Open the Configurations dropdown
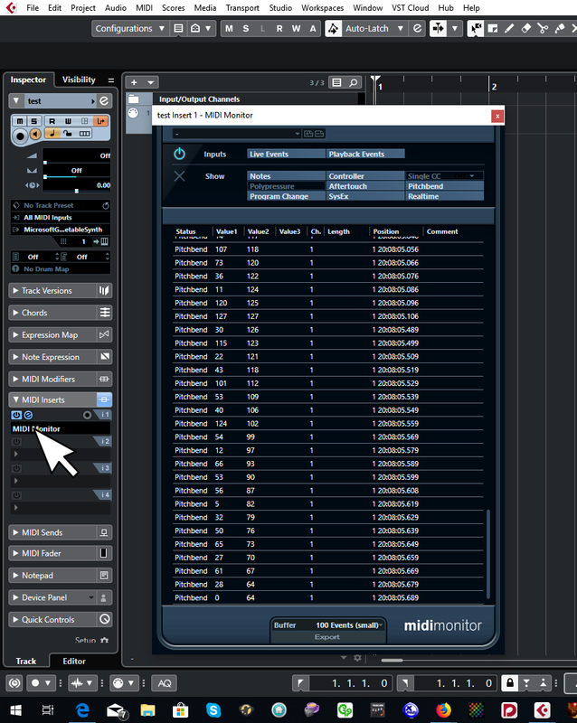The height and width of the screenshot is (723, 577). pyautogui.click(x=129, y=29)
